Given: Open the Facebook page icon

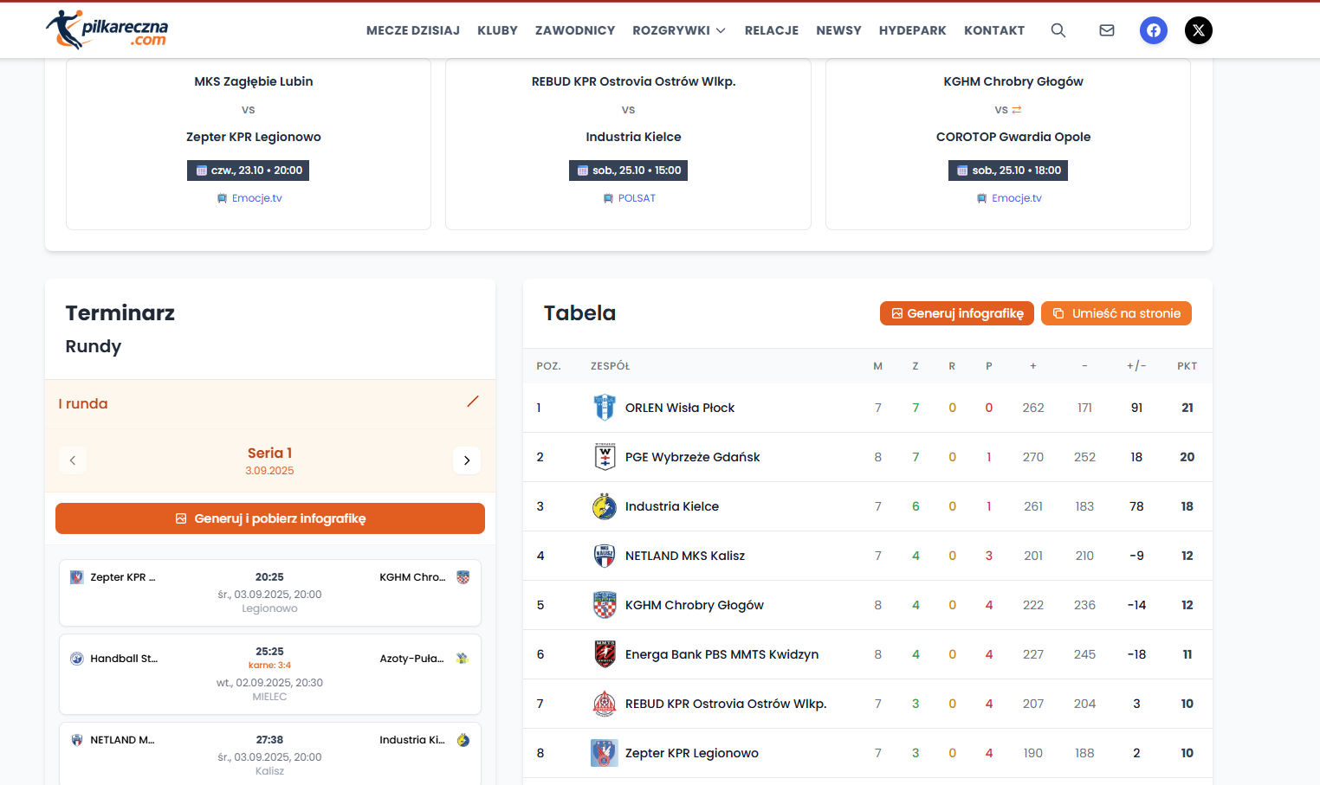Looking at the screenshot, I should pos(1153,30).
